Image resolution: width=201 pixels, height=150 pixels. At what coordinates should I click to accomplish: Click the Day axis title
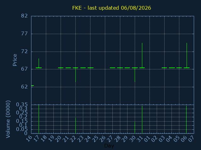[x=109, y=146]
